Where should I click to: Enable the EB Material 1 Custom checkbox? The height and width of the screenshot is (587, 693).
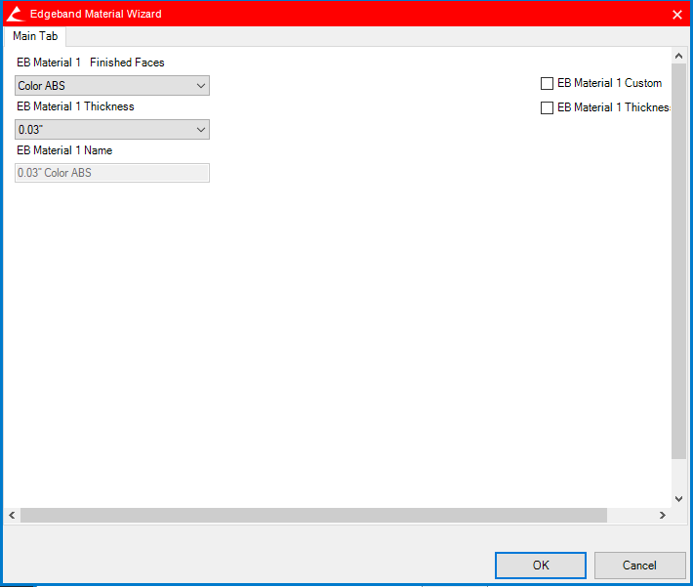[x=548, y=84]
